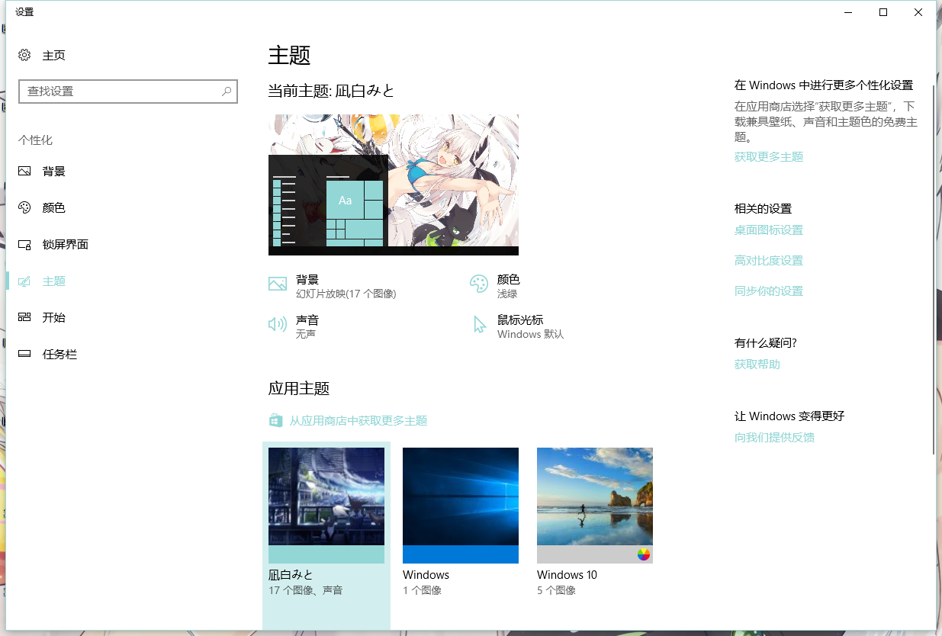
Task: Click 获取更多主题 link on the right
Action: point(769,157)
